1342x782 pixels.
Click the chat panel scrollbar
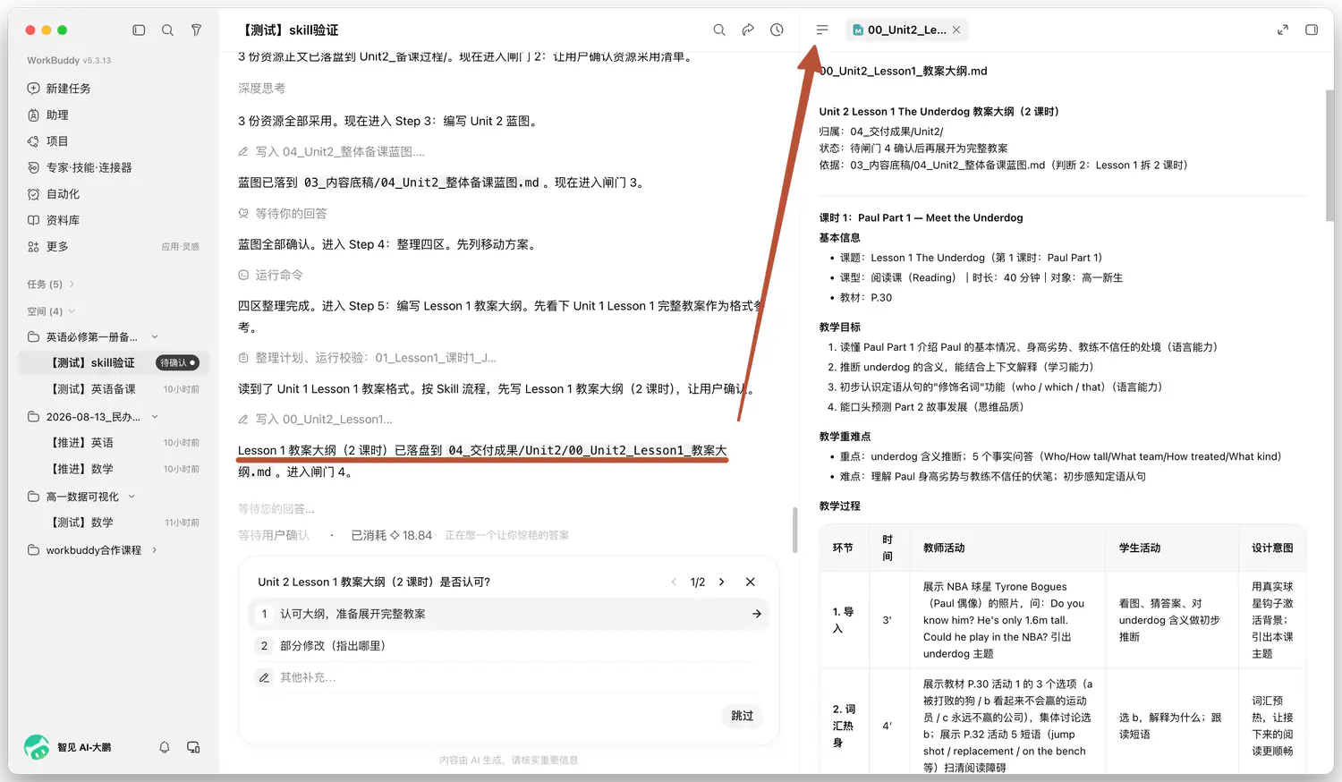pyautogui.click(x=794, y=530)
